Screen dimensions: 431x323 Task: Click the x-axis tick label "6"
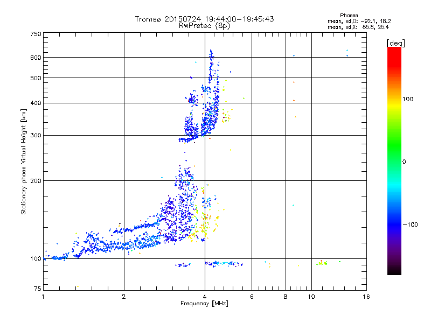pyautogui.click(x=252, y=297)
